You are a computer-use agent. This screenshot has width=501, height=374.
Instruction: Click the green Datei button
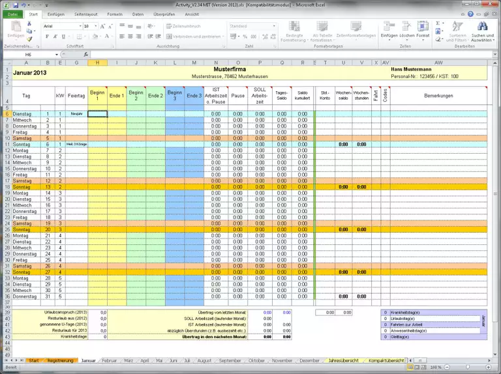click(x=13, y=14)
